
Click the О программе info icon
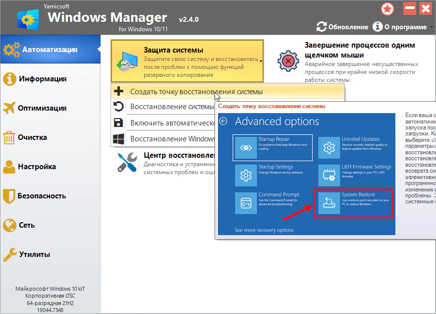click(378, 27)
